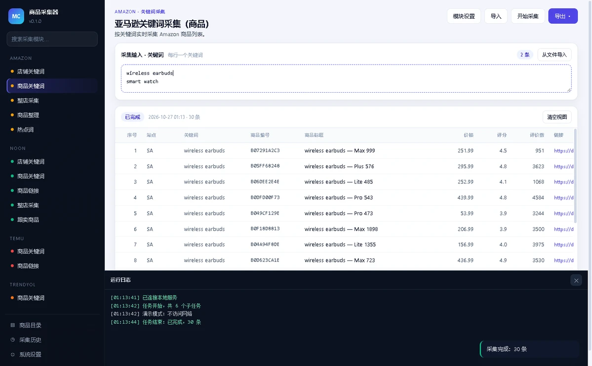Click the 评价数 column header
592x366 pixels.
pyautogui.click(x=537, y=135)
